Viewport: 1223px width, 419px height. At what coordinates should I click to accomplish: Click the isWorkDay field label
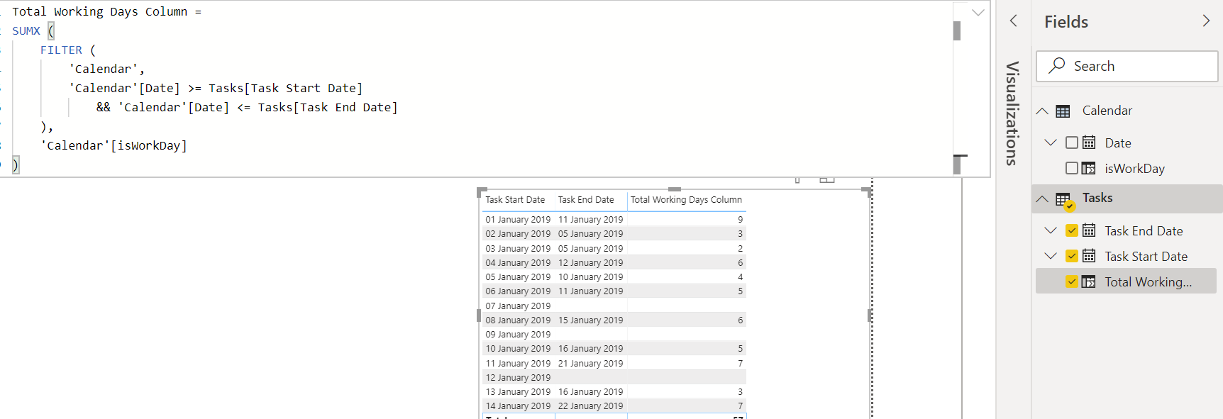coord(1134,169)
